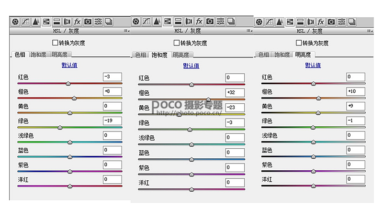This screenshot has height=219, width=383.
Task: Click the 橙色 saturation slider handle at +32
Action: (208, 99)
